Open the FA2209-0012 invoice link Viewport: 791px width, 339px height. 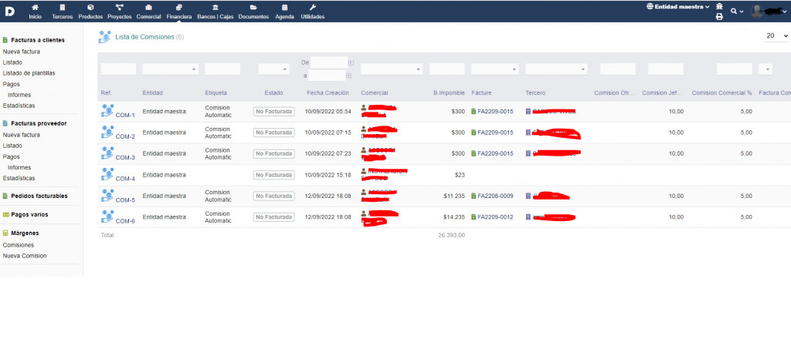[x=495, y=217]
